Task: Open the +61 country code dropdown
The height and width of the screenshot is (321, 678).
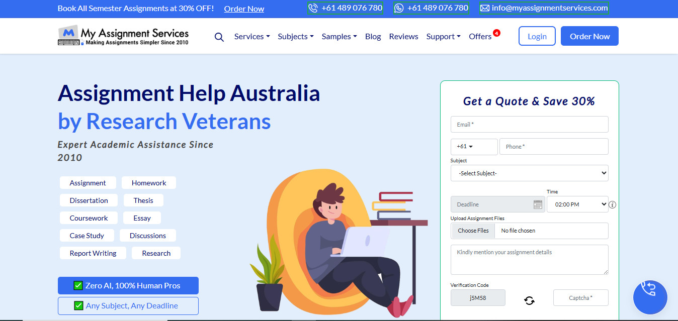Action: (x=474, y=147)
